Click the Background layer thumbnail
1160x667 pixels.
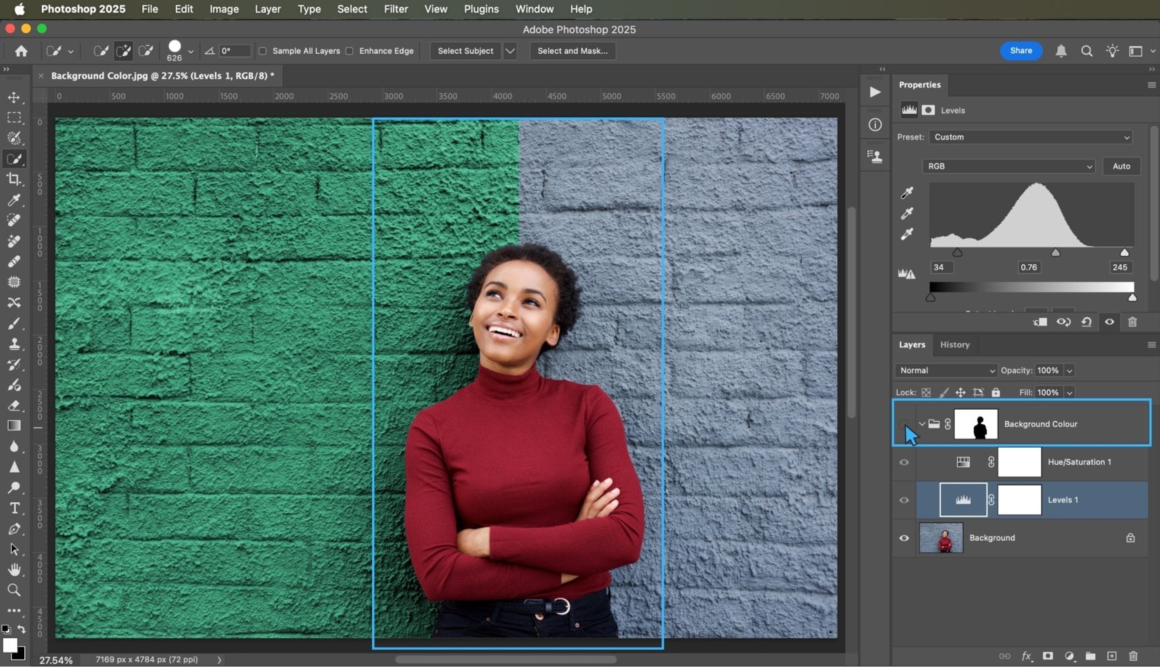point(941,538)
